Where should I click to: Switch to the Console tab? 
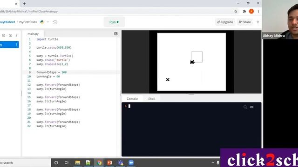click(x=132, y=99)
